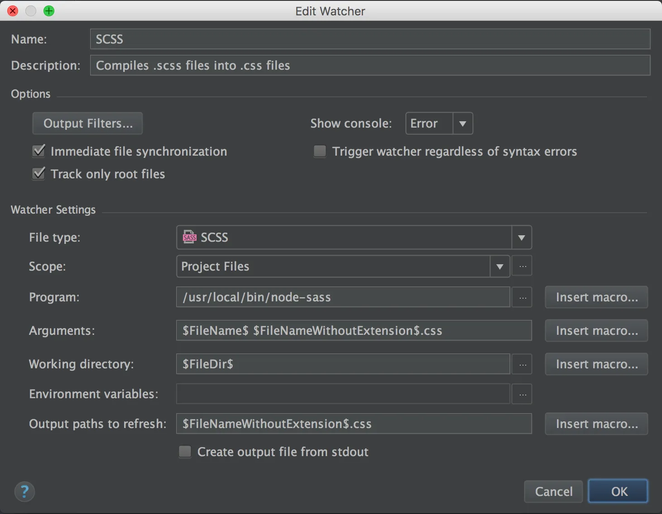
Task: Enable Trigger watcher regardless of syntax errors
Action: pyautogui.click(x=320, y=151)
